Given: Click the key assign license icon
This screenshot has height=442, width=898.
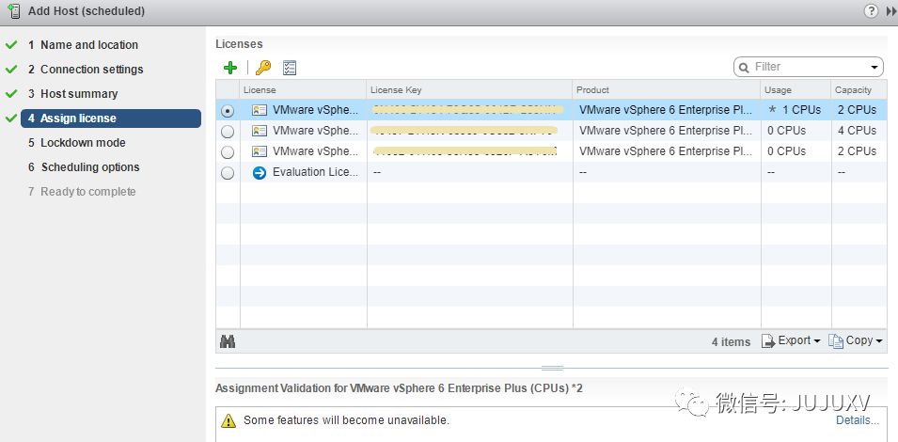Looking at the screenshot, I should 263,68.
